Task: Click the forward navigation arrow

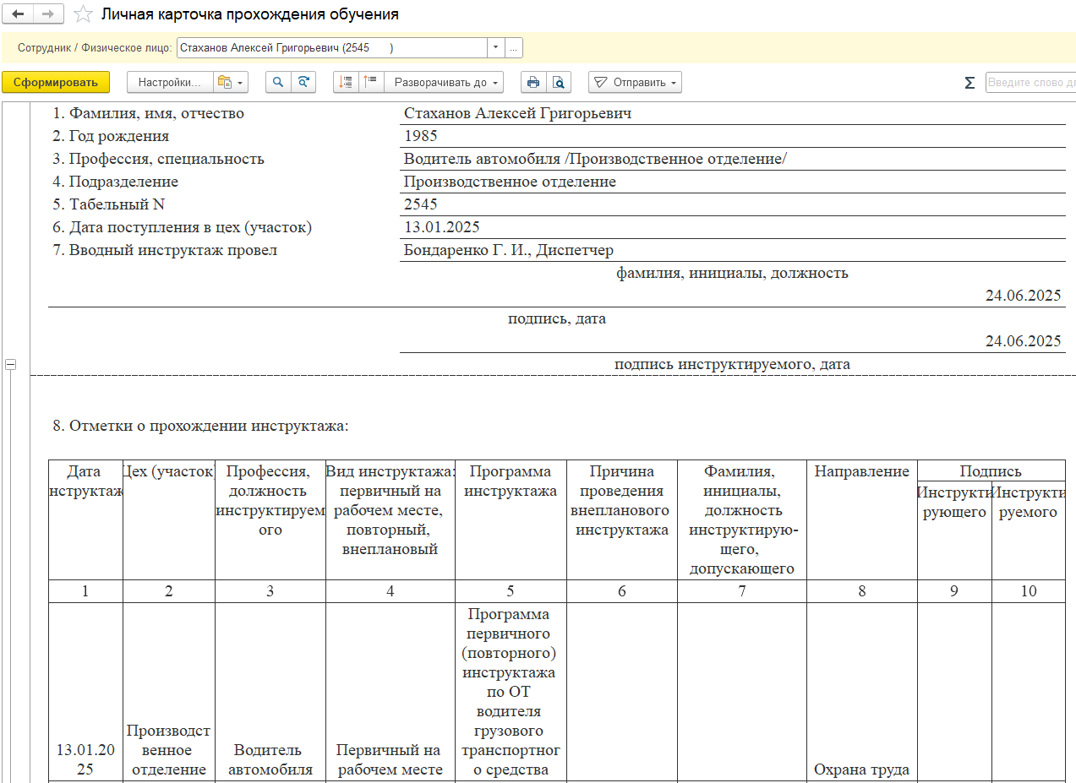Action: [48, 14]
